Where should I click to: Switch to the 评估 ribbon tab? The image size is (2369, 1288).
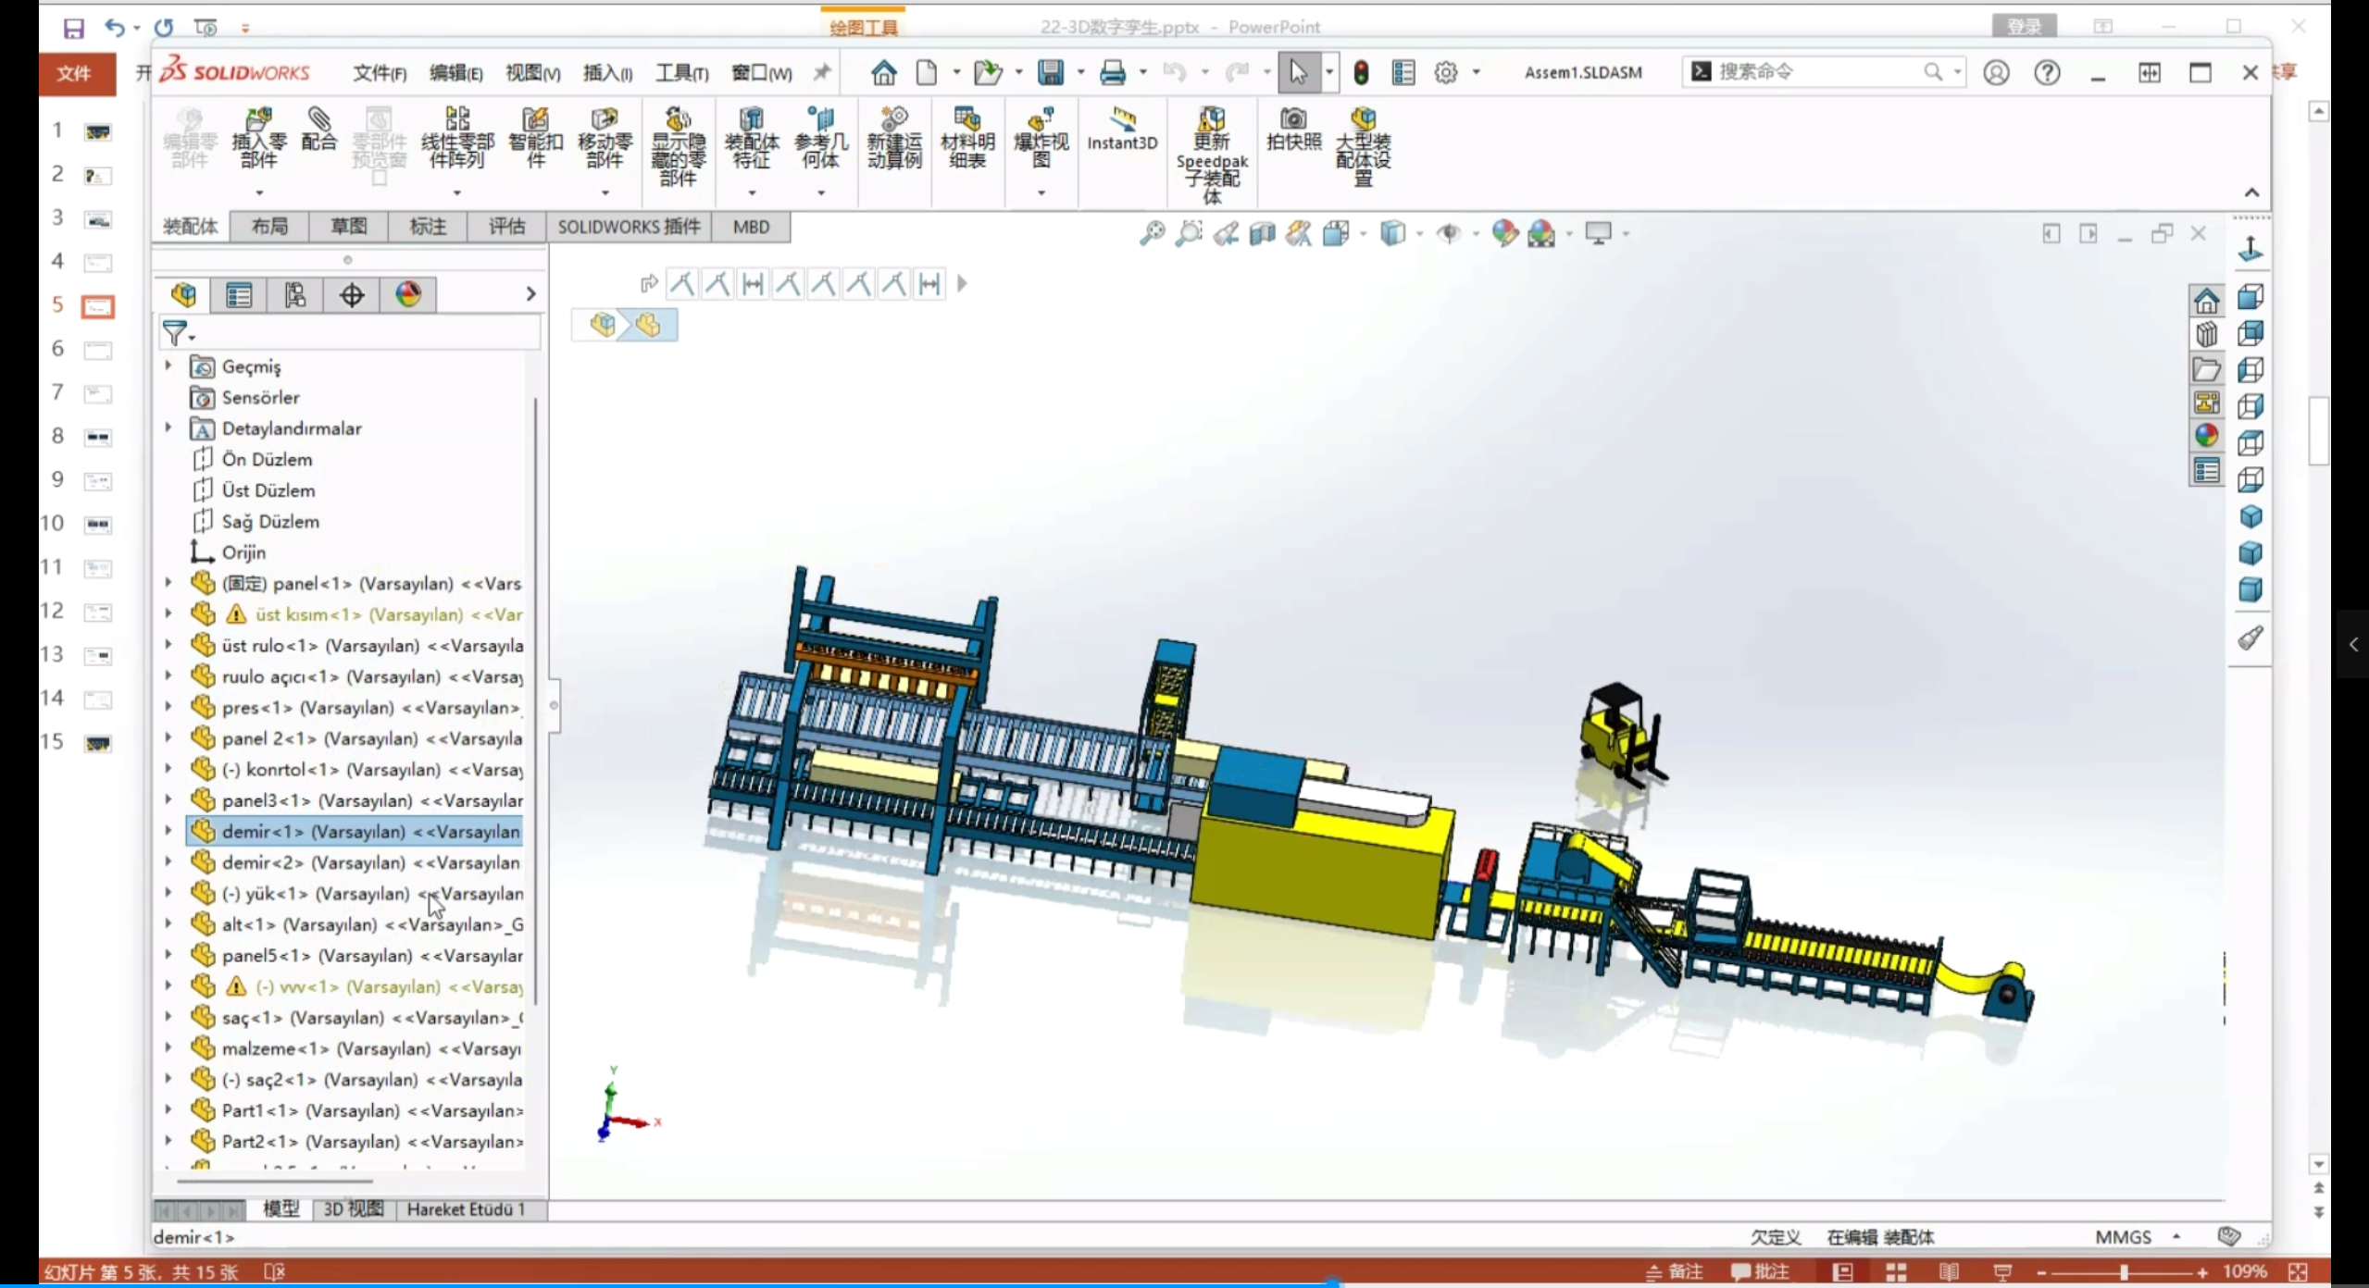click(x=506, y=227)
